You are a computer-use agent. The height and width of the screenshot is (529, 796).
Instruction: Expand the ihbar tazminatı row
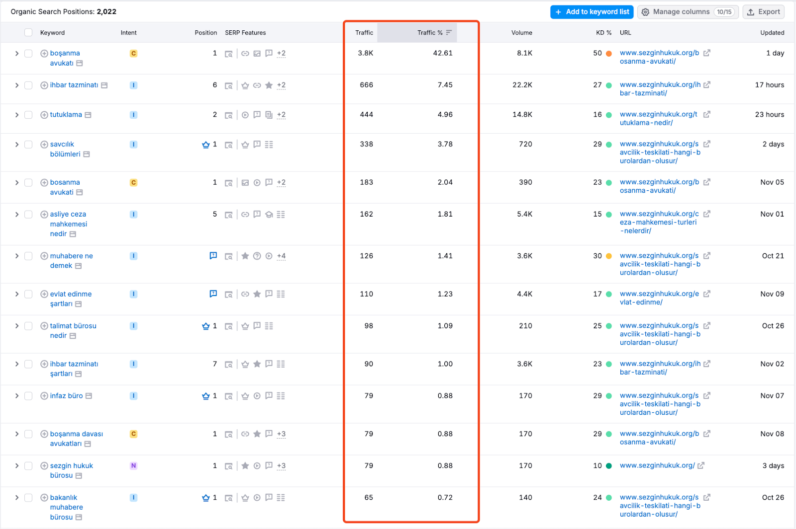point(16,85)
